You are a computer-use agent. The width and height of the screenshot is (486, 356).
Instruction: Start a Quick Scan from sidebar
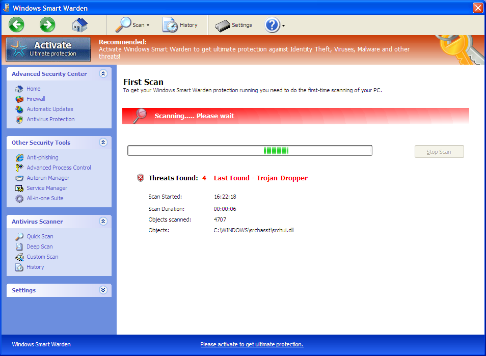(40, 236)
